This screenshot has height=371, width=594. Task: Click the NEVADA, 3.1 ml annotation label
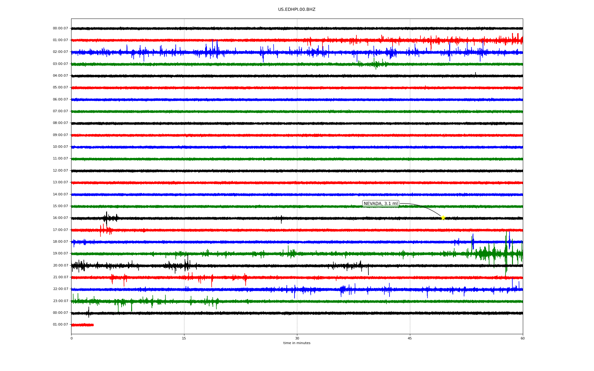point(381,204)
